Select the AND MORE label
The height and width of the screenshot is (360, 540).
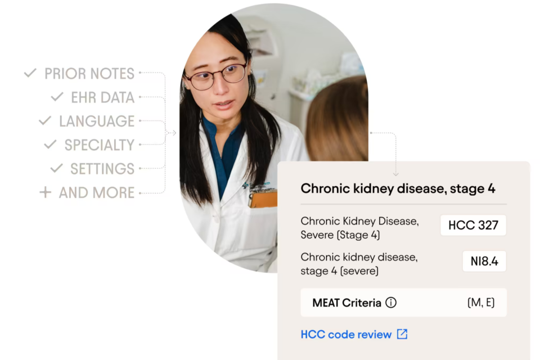(x=97, y=193)
